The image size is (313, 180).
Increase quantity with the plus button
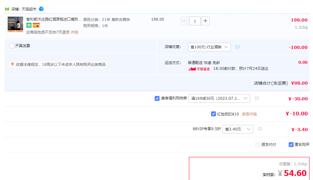(205, 21)
